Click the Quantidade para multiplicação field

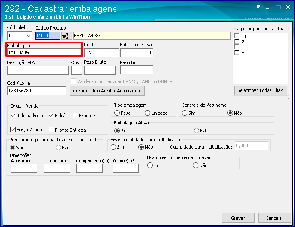pos(252,146)
